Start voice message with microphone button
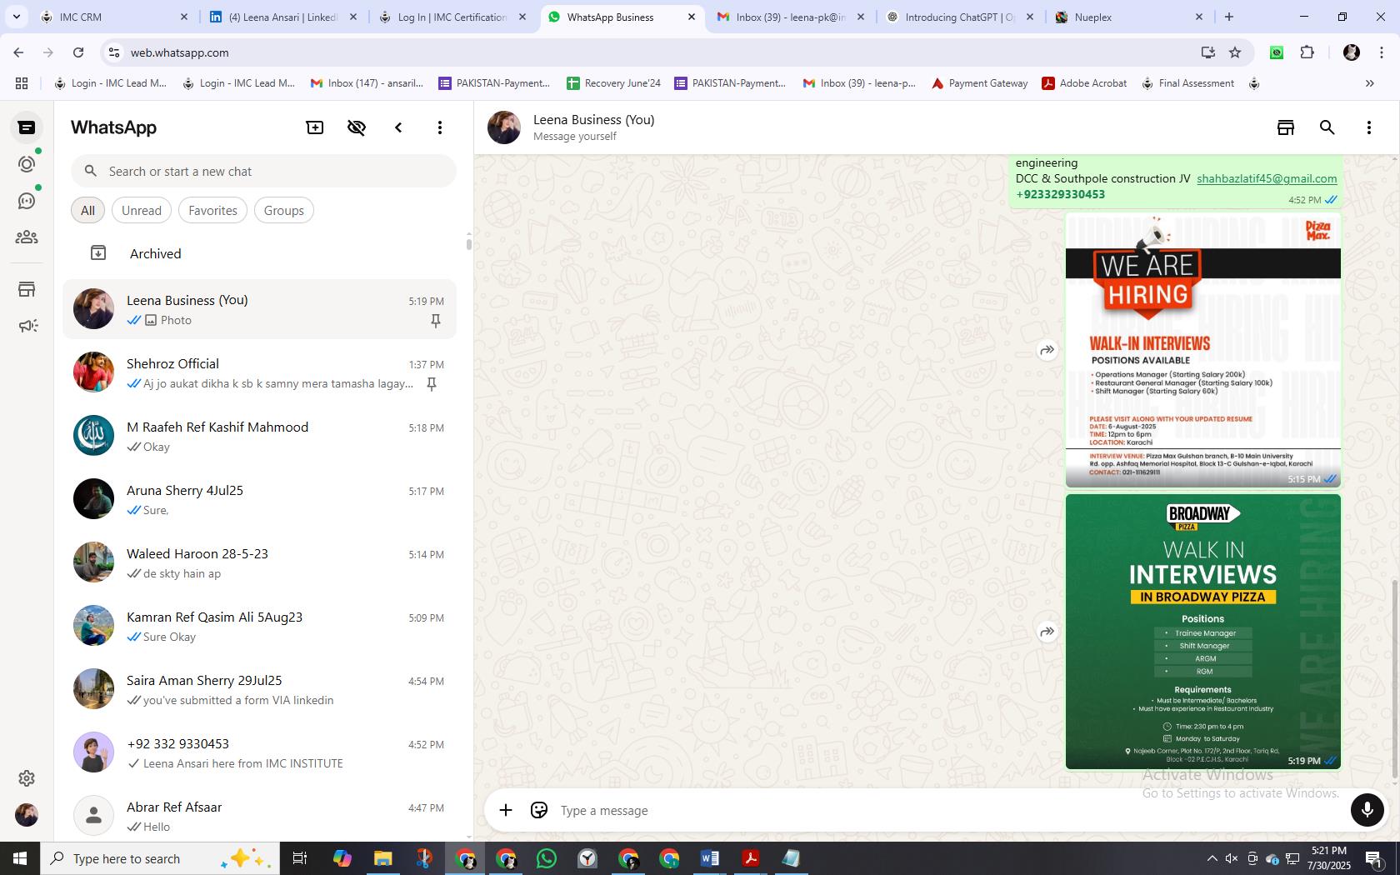The height and width of the screenshot is (875, 1400). [x=1367, y=810]
